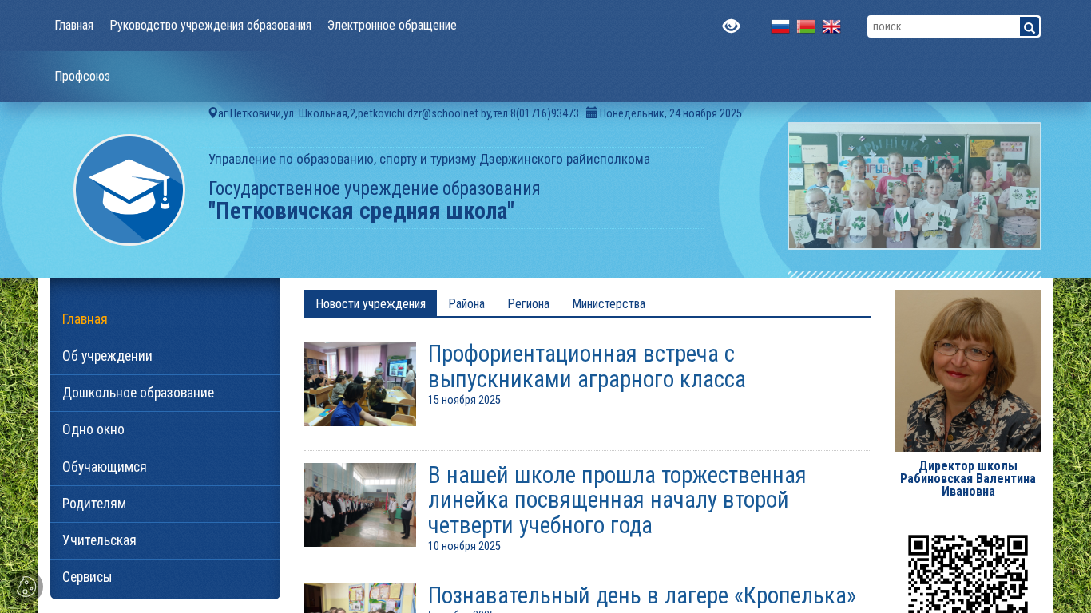Screen dimensions: 1091x613
Task: Select Новости учреждения tab
Action: coord(371,303)
